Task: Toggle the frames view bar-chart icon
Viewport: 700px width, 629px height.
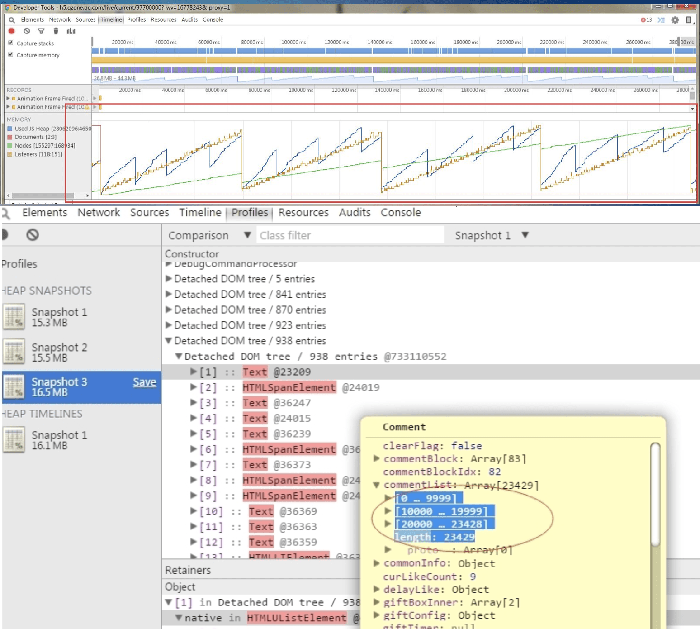Action: (71, 31)
